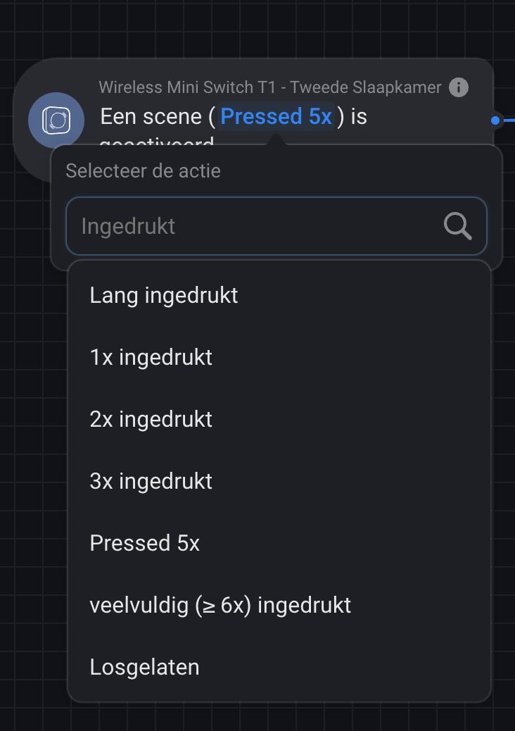This screenshot has height=731, width=515.
Task: Select 'Lang ingedrukt' from the list
Action: pos(164,295)
